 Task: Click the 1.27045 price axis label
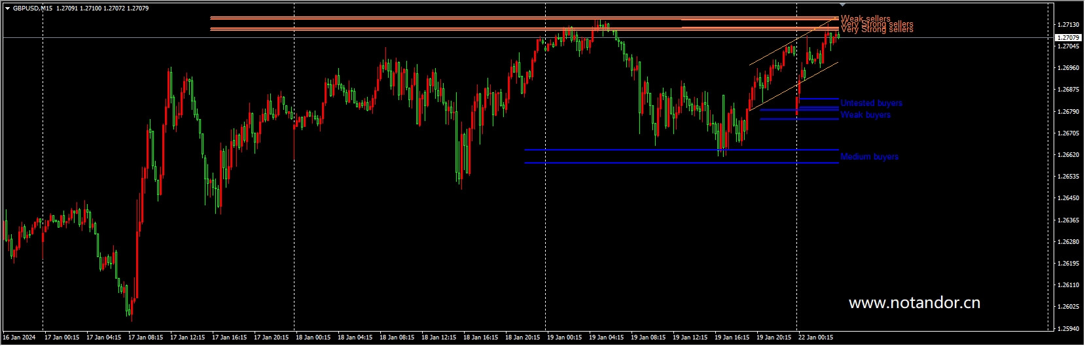click(1068, 46)
